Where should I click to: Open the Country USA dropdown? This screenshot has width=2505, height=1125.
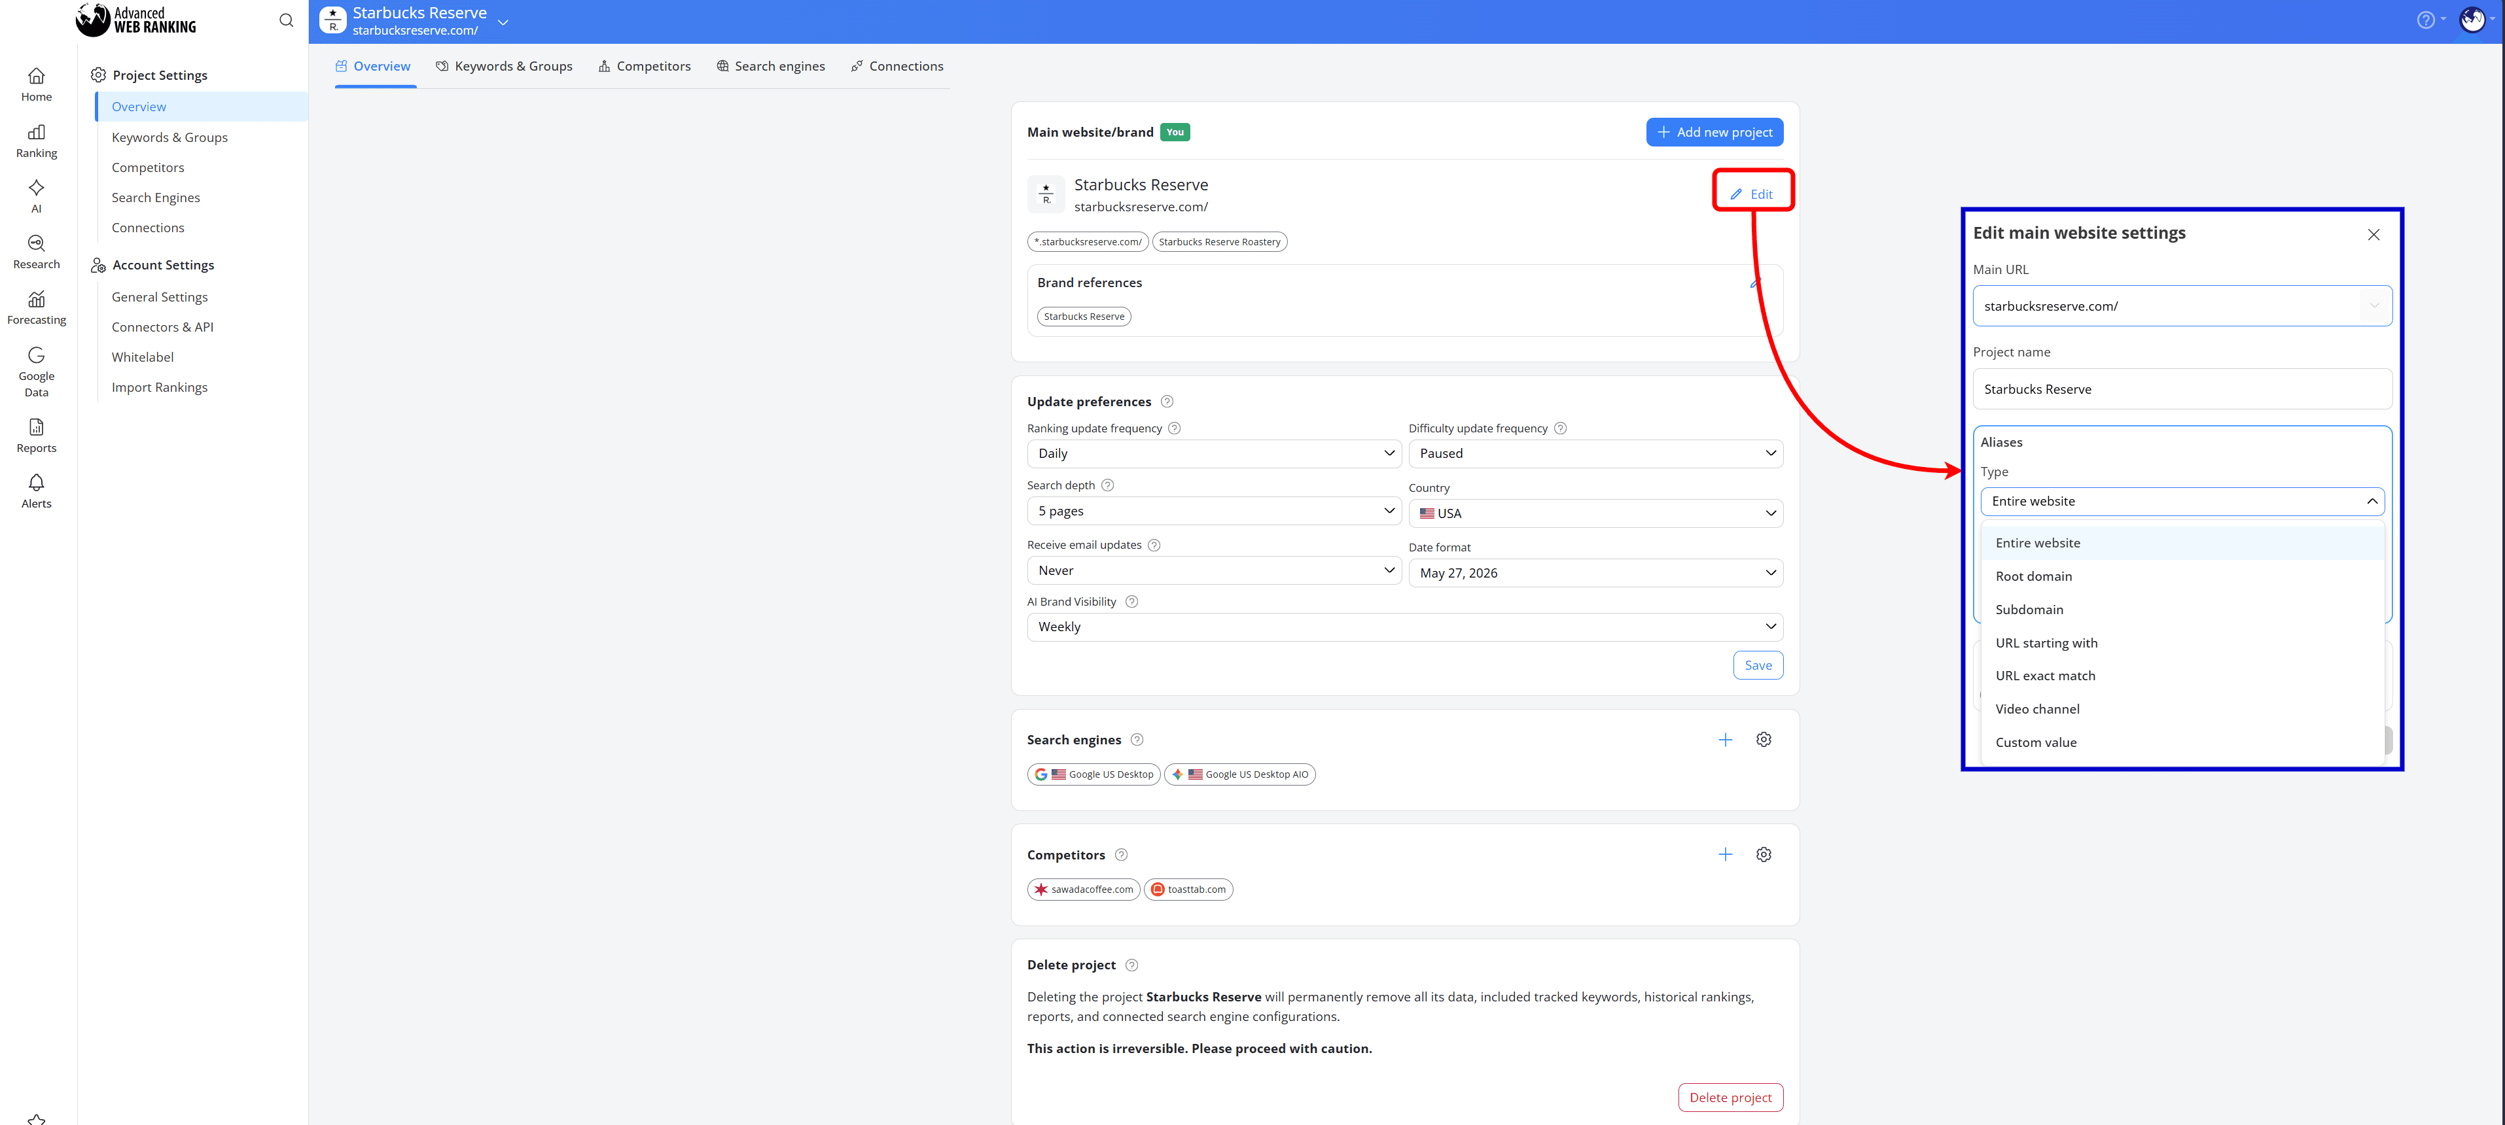pyautogui.click(x=1595, y=513)
